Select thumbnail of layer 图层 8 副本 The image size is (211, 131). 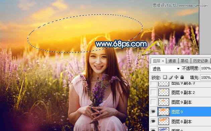click(x=164, y=121)
